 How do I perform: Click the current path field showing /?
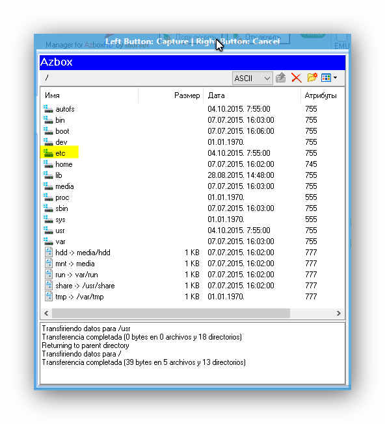[x=135, y=78]
